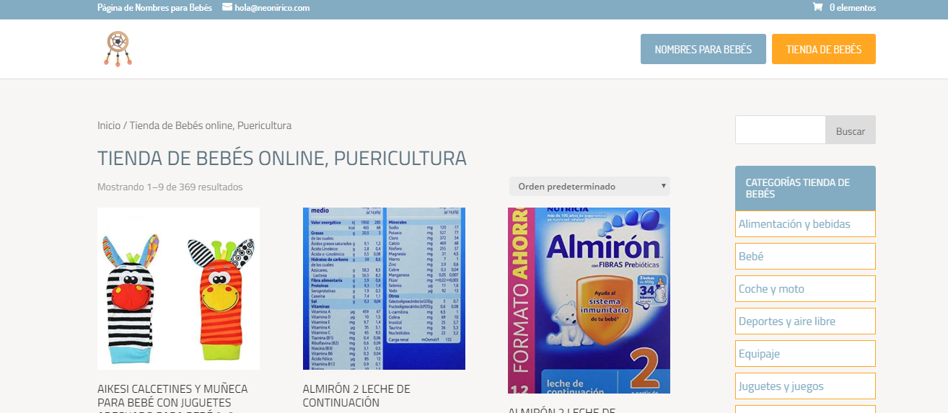948x413 pixels.
Task: Click hola@neonirico.com email link
Action: click(272, 8)
